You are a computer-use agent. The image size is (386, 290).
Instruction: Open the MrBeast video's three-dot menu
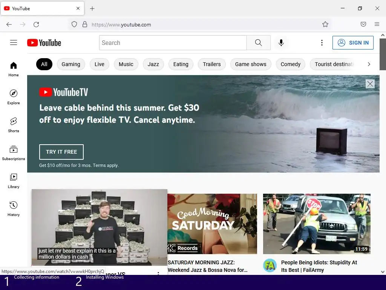(x=158, y=273)
